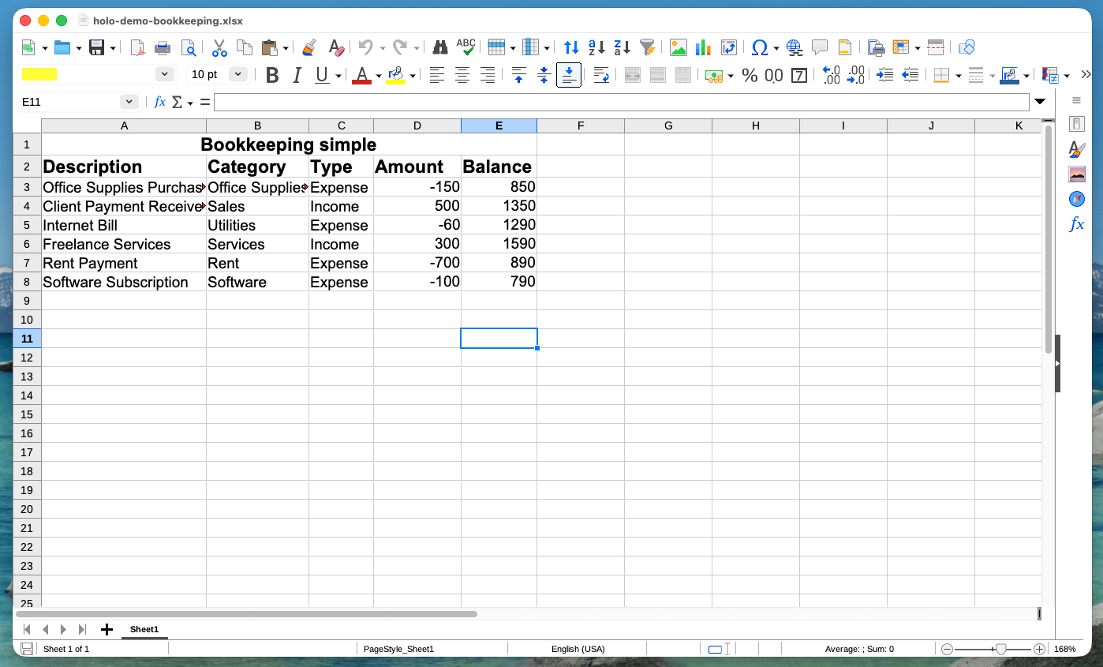
Task: Open sidebar Navigator tab
Action: [1077, 199]
